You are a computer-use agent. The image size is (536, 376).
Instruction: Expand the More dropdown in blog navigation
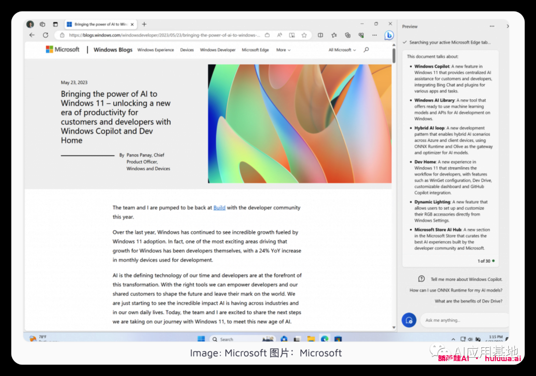(283, 50)
